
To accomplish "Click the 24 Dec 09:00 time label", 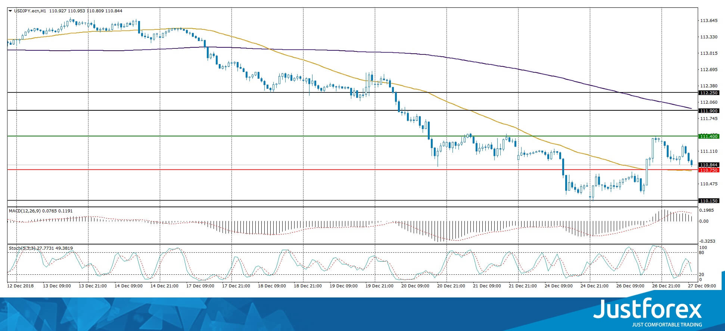I will click(x=558, y=286).
